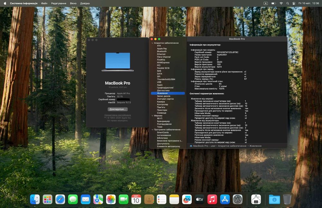
Task: Open the Редагування menu
Action: click(59, 3)
